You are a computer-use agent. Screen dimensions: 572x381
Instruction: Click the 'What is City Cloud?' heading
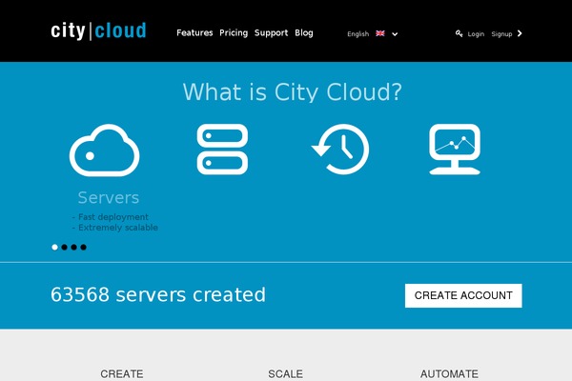click(293, 91)
